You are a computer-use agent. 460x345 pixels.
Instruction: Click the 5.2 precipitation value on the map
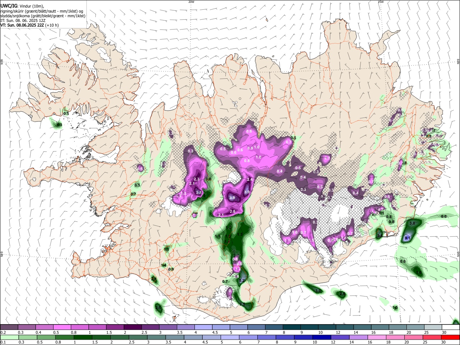tap(242, 280)
